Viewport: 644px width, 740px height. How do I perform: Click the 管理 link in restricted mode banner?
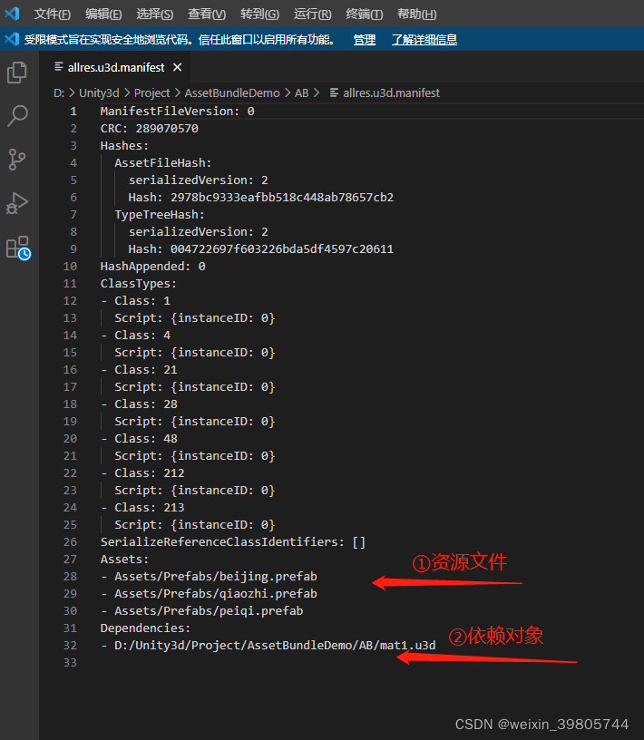365,40
